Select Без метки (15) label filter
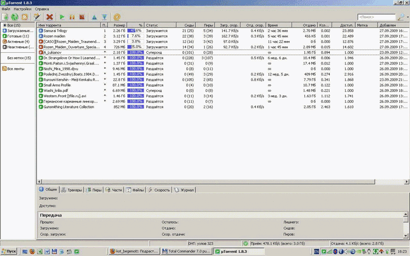410x256 pixels. point(19,58)
